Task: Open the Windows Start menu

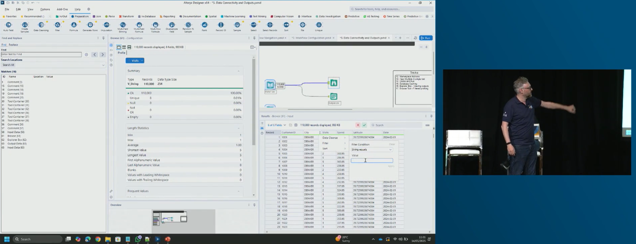Action: click(7, 239)
